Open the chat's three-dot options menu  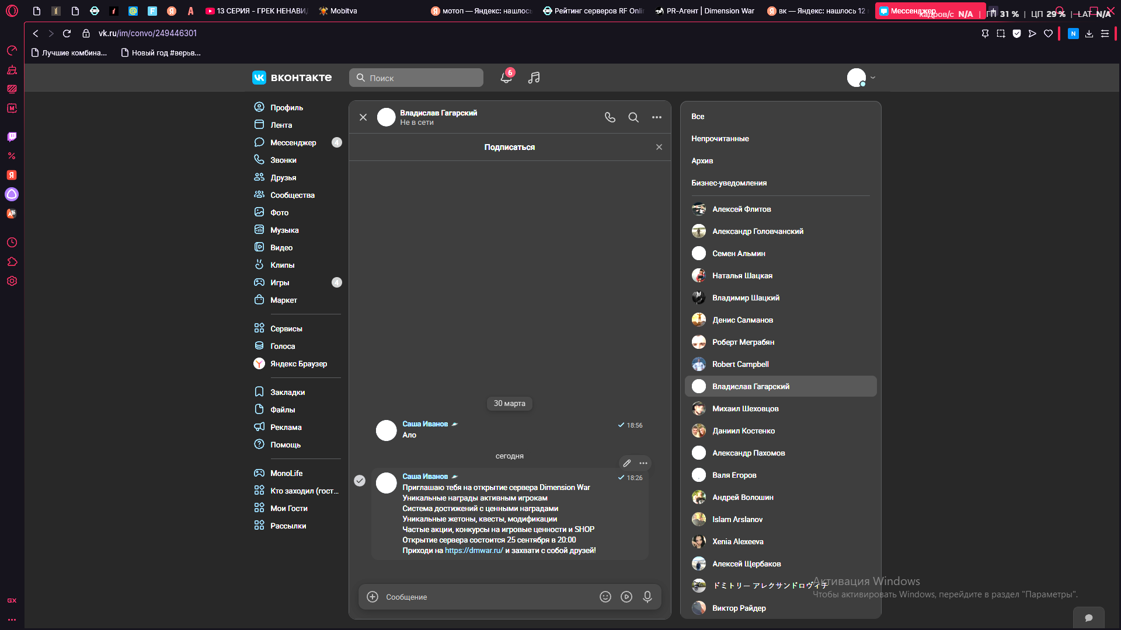657,117
